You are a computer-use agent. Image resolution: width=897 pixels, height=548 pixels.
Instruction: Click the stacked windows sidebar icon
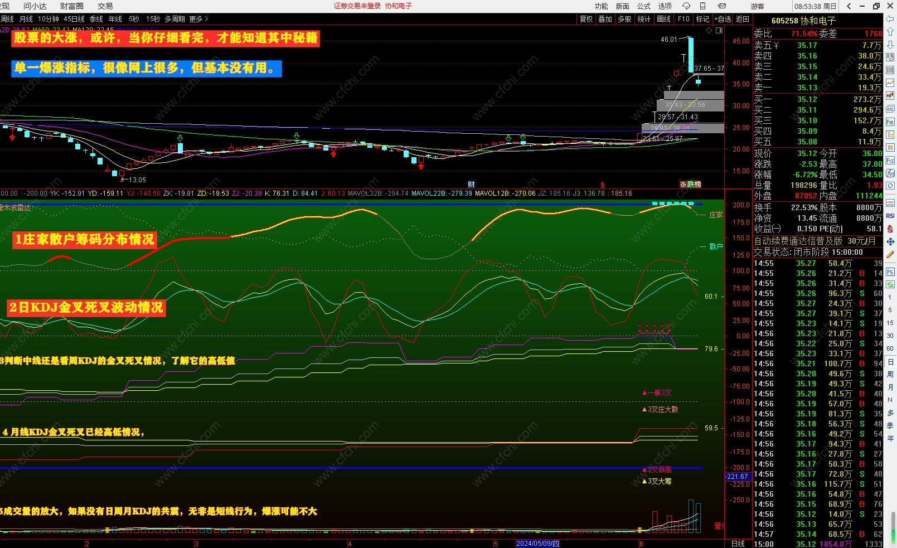click(x=890, y=109)
